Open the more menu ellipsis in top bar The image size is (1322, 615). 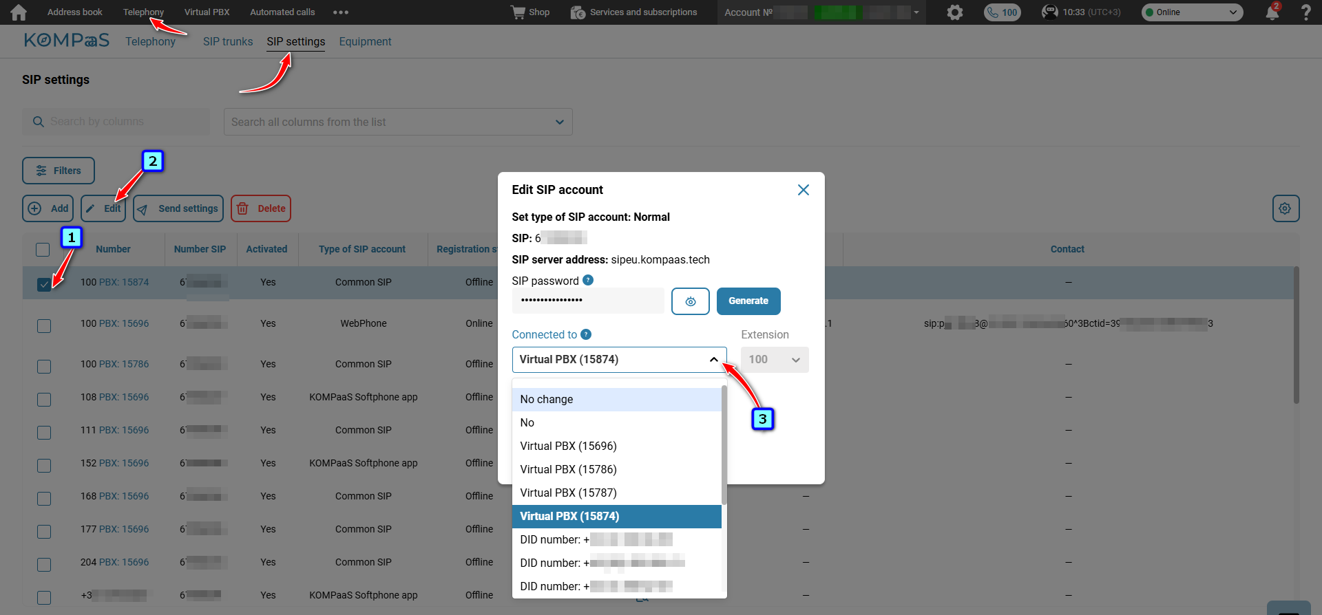[340, 12]
